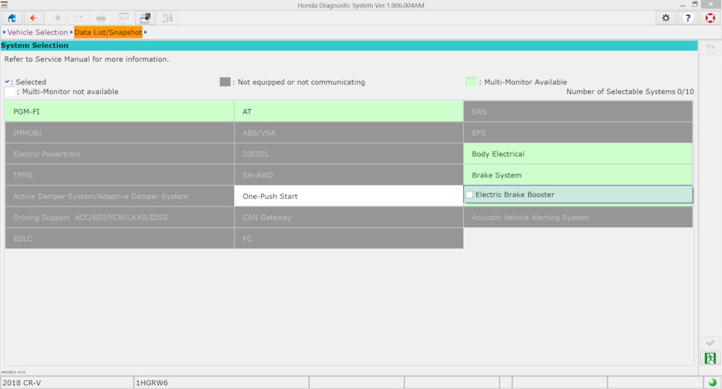This screenshot has width=722, height=389.
Task: Click the MAIN01-010 screen code label
Action: (x=14, y=372)
